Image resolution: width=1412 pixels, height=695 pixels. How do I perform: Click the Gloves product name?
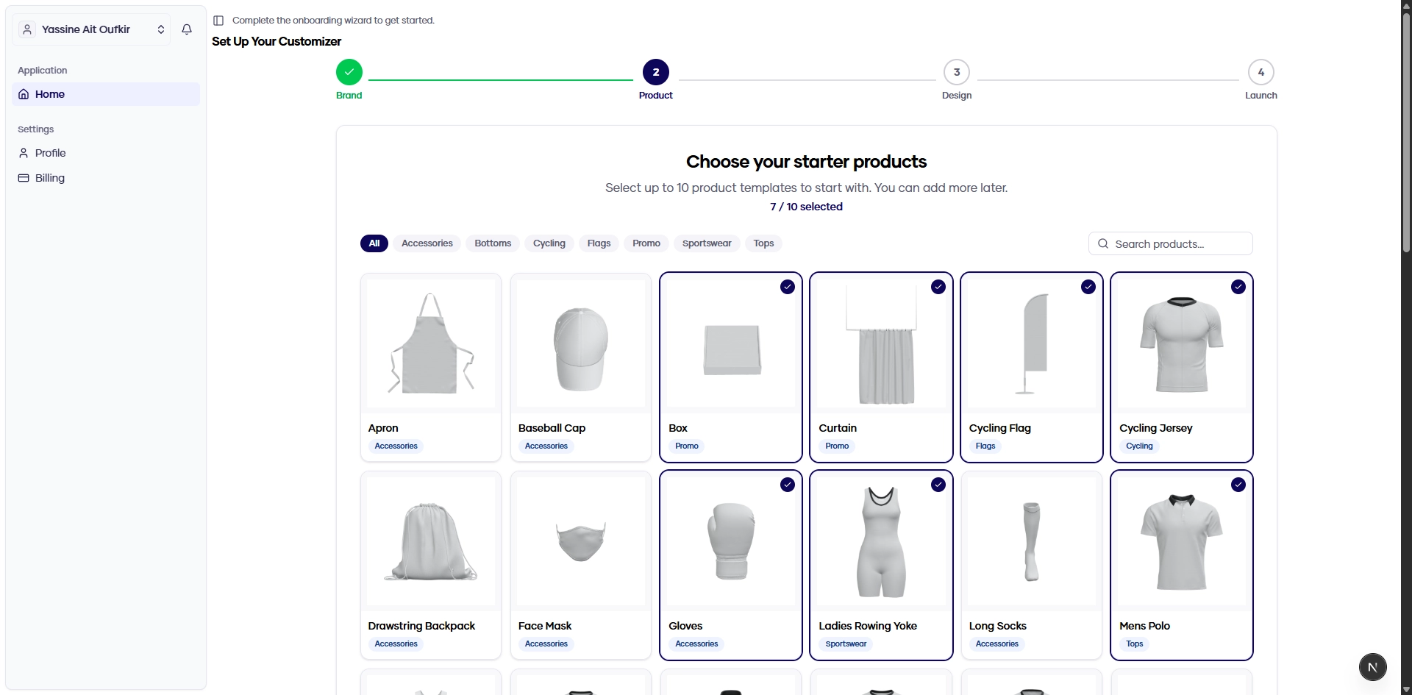click(x=685, y=626)
